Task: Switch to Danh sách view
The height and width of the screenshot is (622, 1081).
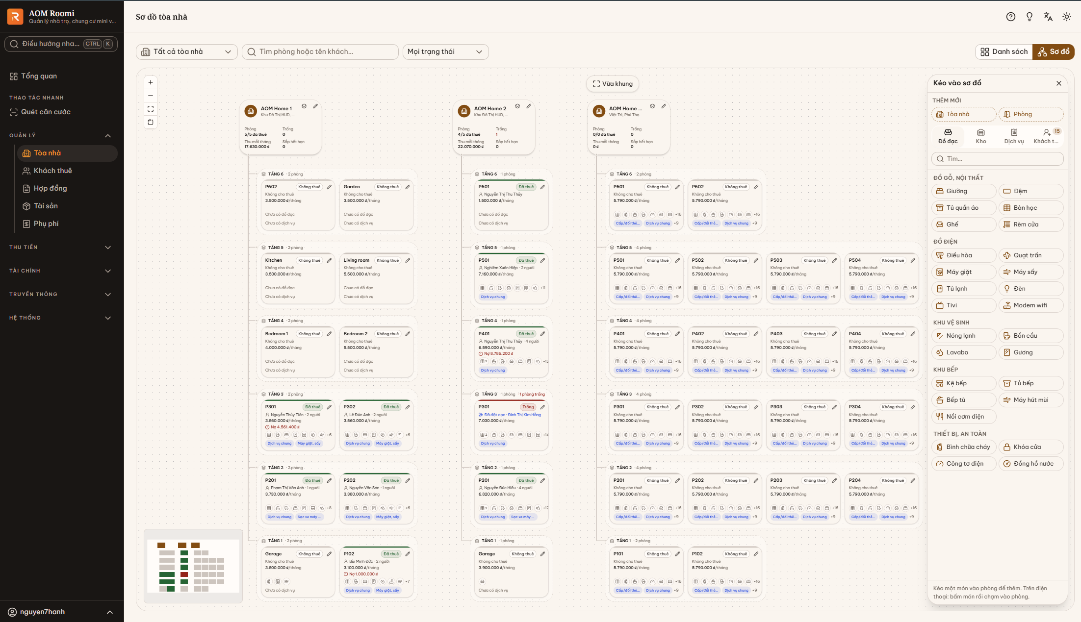Action: 1004,52
